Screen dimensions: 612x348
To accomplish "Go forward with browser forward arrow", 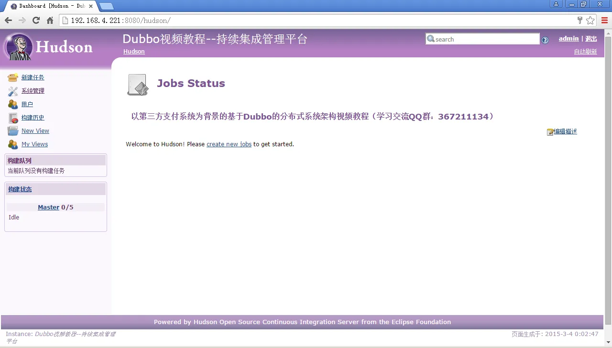I will click(x=22, y=20).
